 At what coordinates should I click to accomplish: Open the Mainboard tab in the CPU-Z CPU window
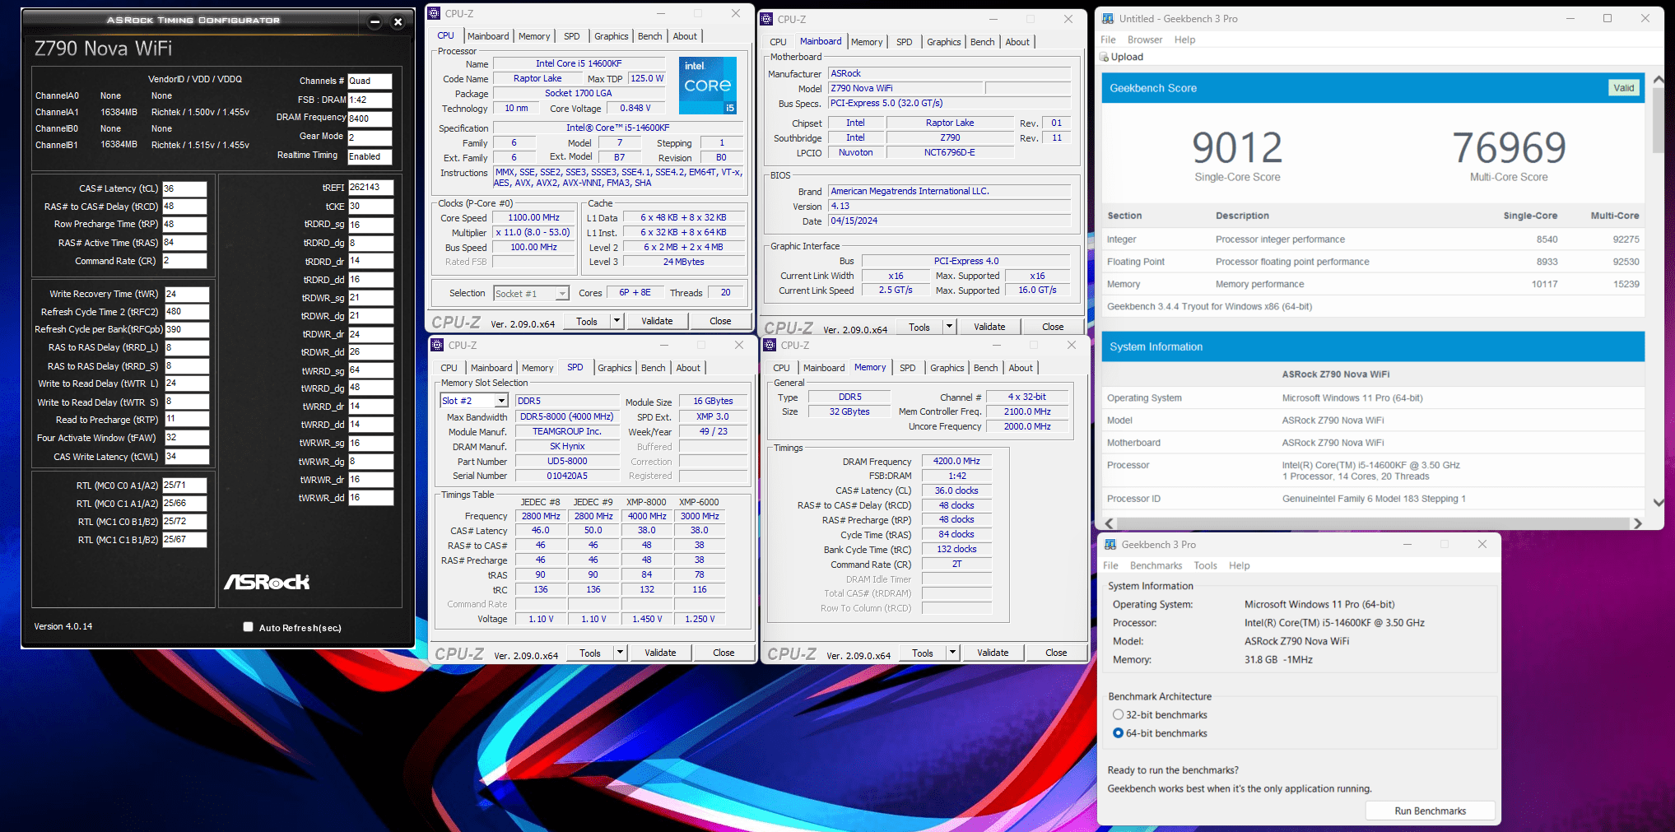pos(488,36)
